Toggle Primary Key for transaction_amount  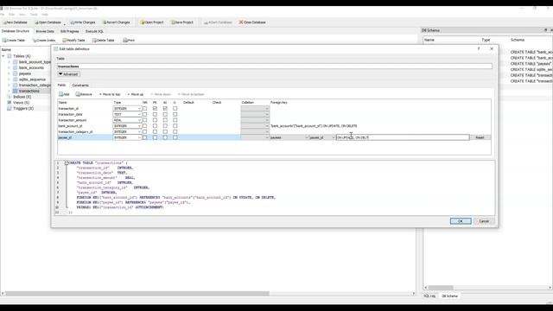coord(155,120)
